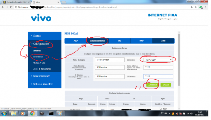
Task: Open the UPnP tab
Action: tap(141, 41)
